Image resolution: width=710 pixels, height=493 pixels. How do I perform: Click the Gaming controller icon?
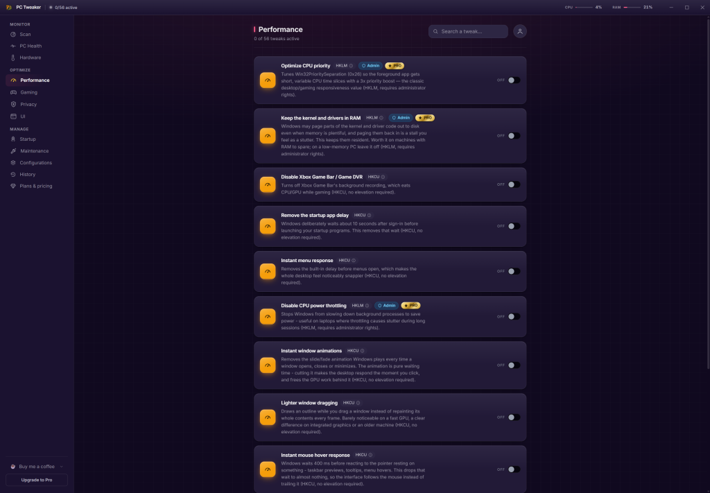click(x=14, y=92)
